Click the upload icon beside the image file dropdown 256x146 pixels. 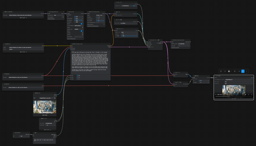click(55, 98)
